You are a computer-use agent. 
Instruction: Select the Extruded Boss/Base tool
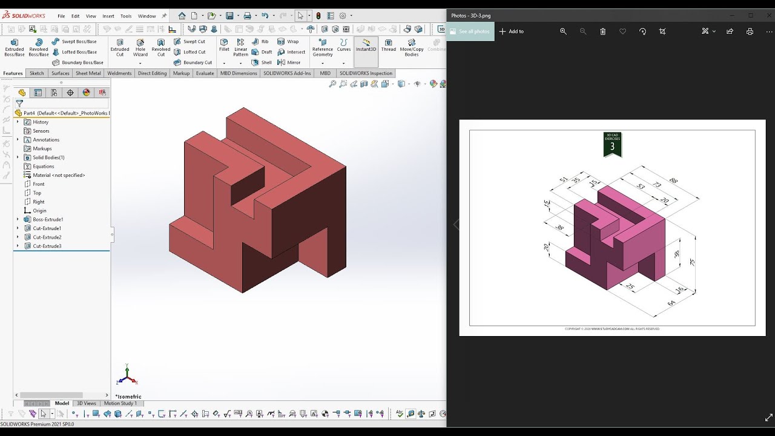[x=15, y=48]
